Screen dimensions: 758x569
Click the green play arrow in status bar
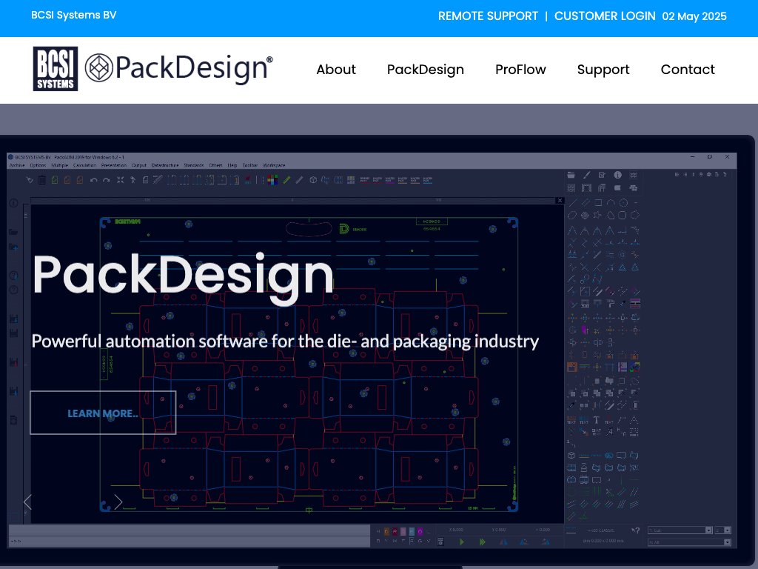click(462, 542)
